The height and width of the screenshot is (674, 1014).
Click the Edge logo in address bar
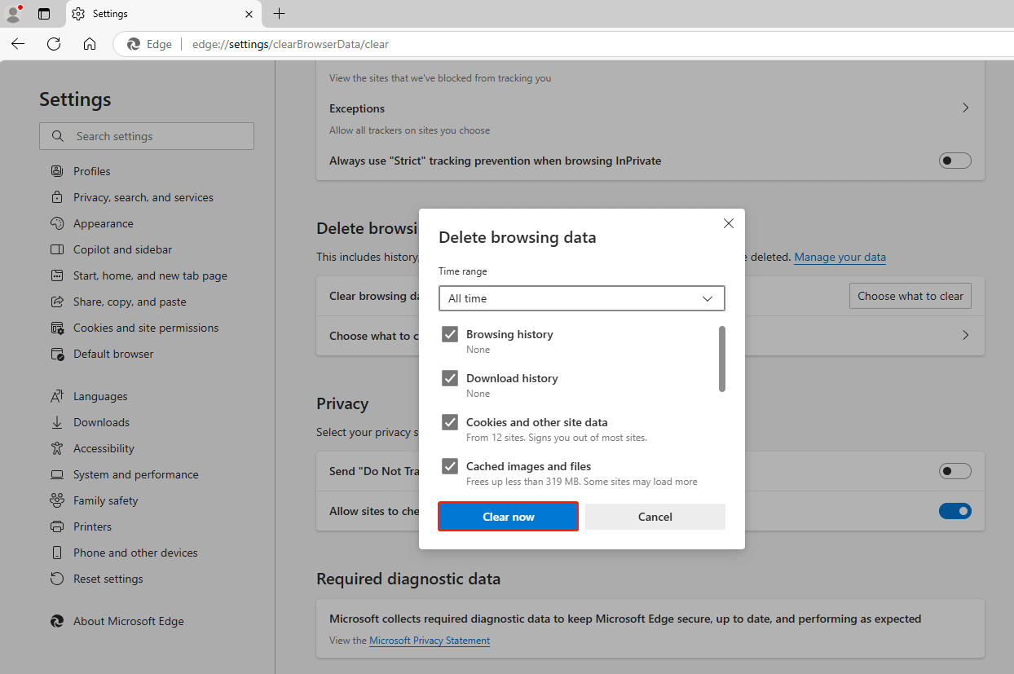coord(134,44)
